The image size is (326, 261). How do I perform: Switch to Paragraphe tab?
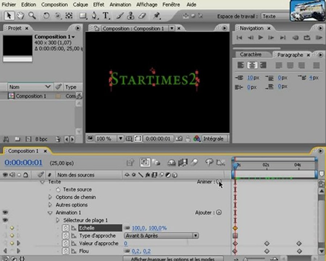[290, 55]
